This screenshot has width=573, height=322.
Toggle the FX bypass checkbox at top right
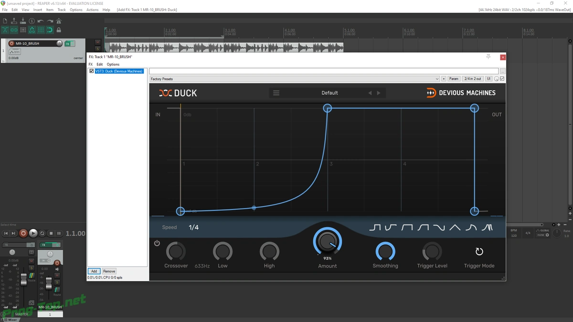click(x=502, y=79)
